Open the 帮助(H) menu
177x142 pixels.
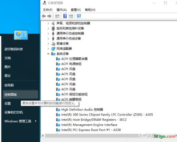(90, 10)
